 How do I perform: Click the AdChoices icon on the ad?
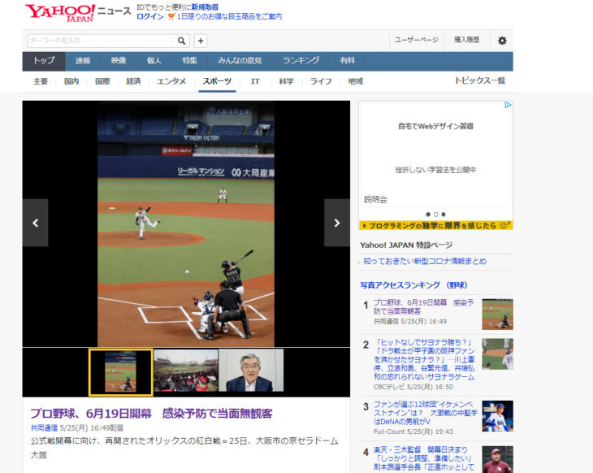pos(508,105)
